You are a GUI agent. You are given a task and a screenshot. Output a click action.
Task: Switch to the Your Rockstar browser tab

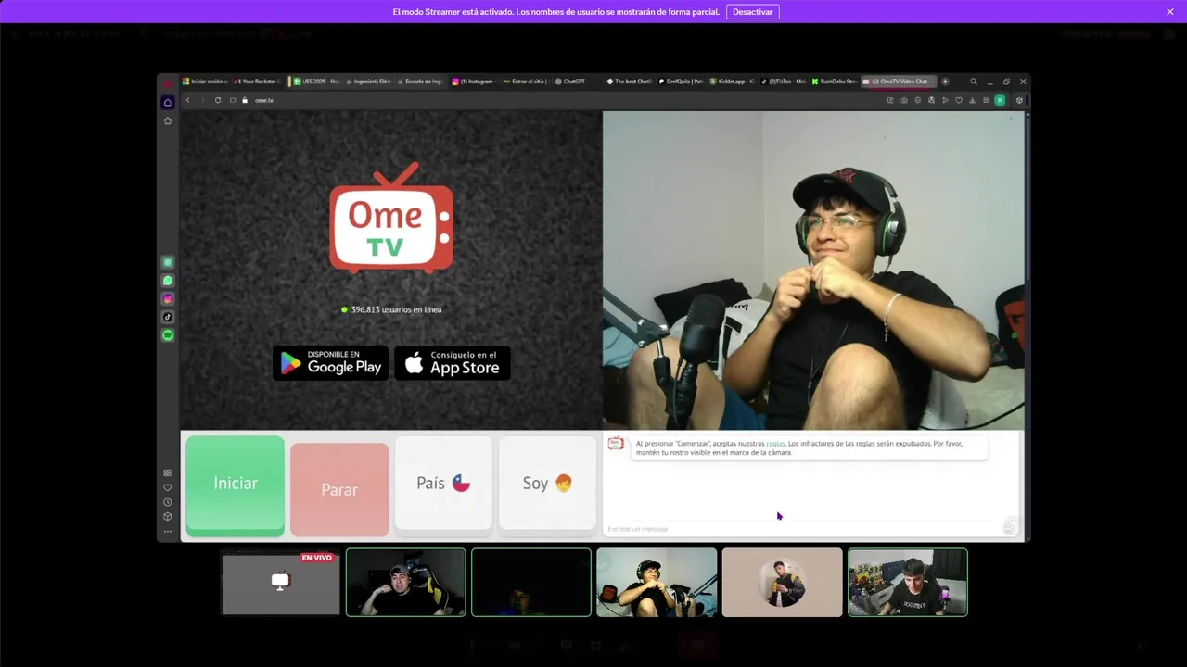(x=260, y=82)
